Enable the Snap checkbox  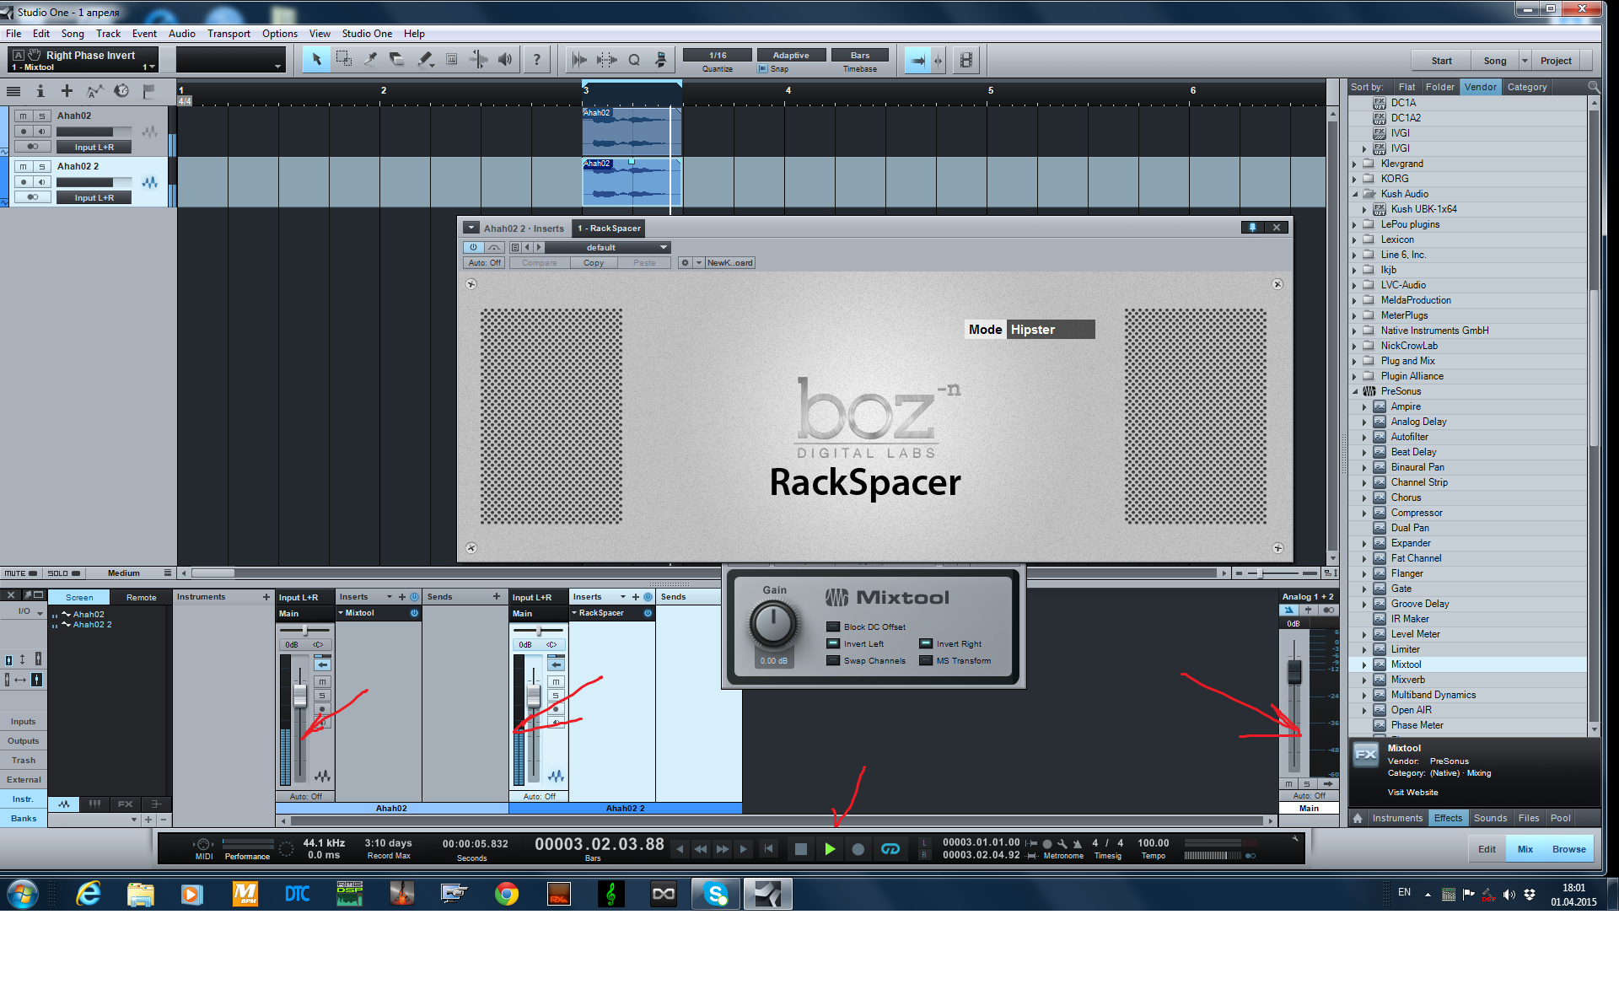click(x=762, y=69)
